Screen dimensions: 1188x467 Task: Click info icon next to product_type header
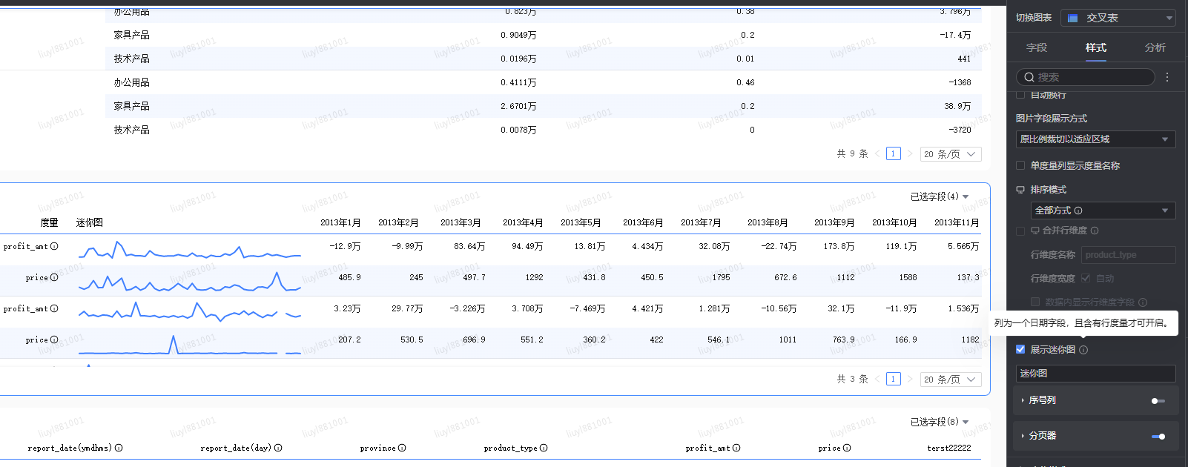[x=544, y=448]
